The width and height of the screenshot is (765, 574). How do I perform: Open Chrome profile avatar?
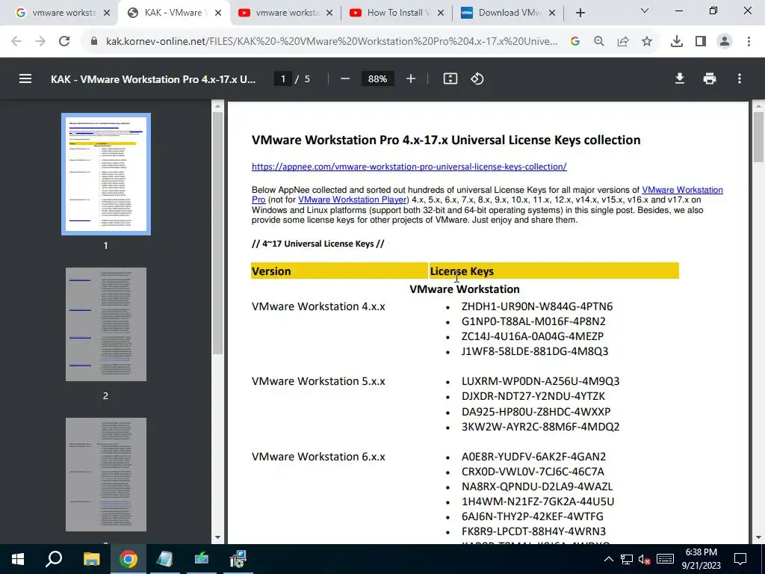tap(725, 42)
